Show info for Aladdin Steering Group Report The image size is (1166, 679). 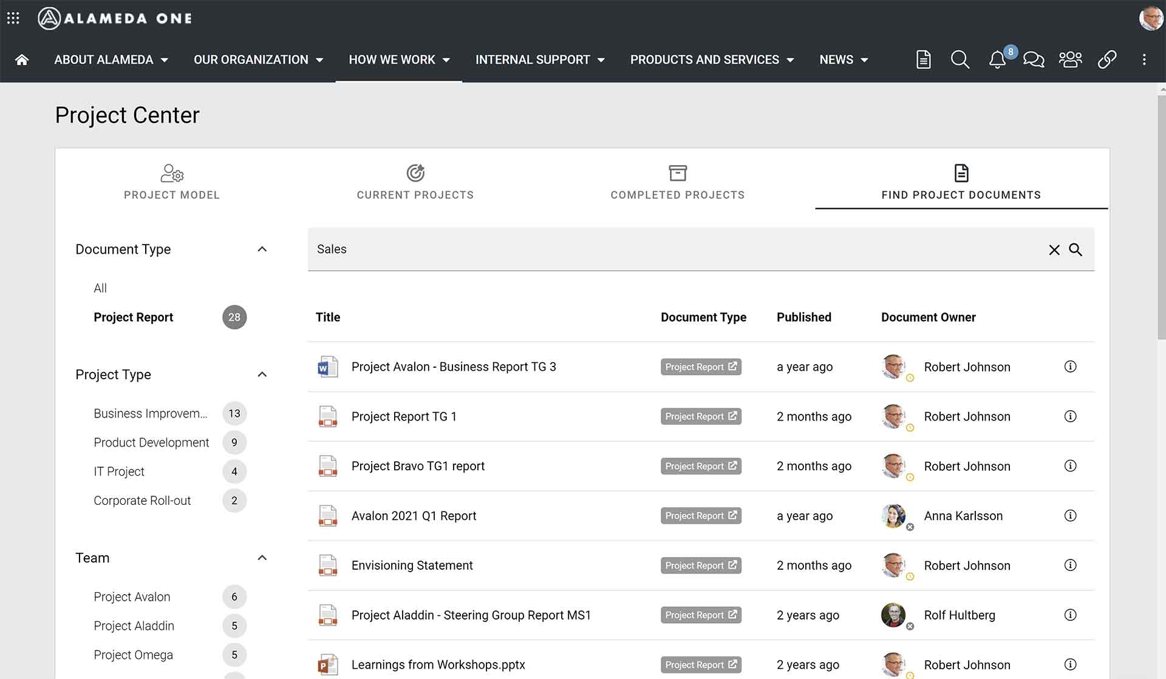pos(1070,615)
